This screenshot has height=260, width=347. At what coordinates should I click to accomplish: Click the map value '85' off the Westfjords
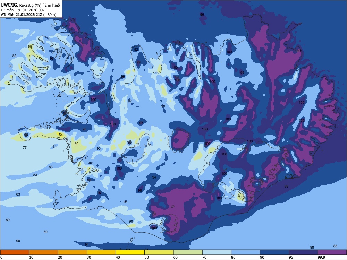point(14,56)
